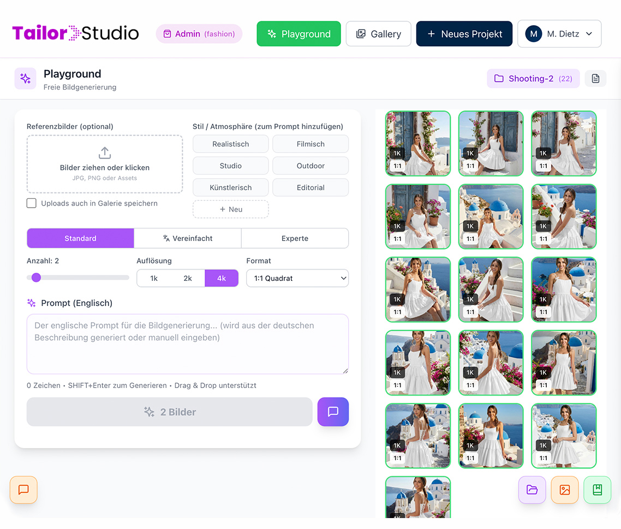Select 1k resolution option

[x=154, y=278]
